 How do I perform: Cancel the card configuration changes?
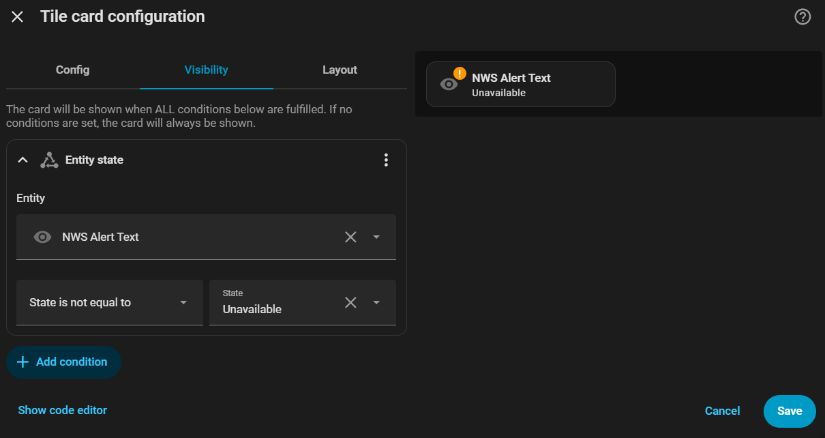[x=722, y=411]
